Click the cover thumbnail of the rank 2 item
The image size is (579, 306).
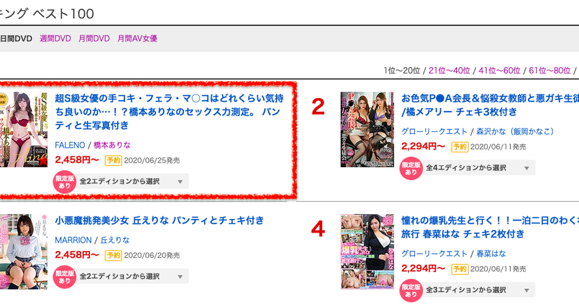pyautogui.click(x=367, y=129)
